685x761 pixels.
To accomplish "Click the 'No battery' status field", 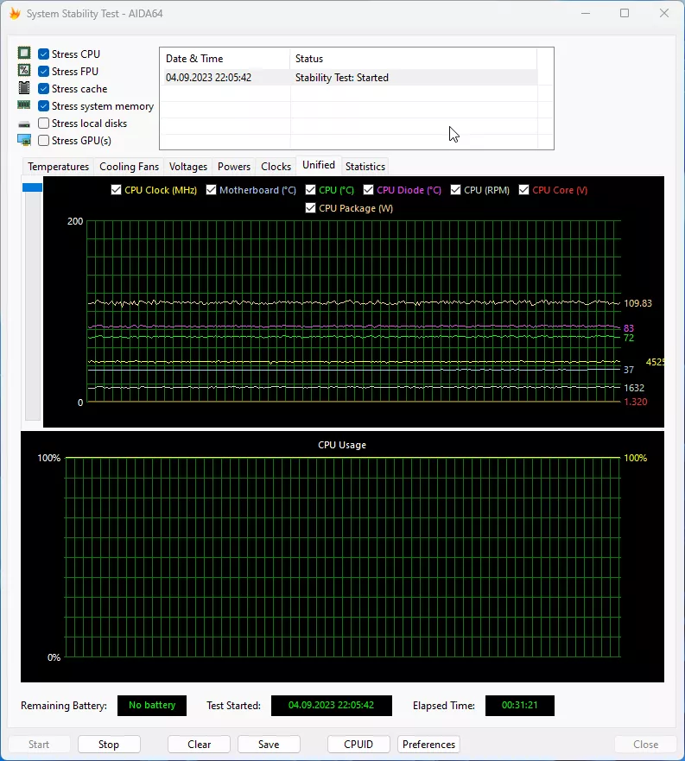I will pos(152,705).
